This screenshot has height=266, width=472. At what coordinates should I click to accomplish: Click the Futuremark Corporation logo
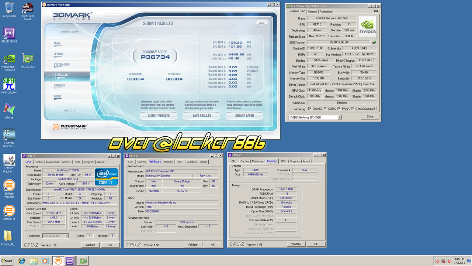click(x=70, y=127)
